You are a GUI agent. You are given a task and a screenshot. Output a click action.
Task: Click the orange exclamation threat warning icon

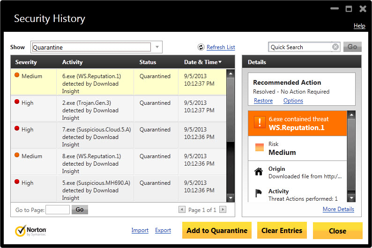tap(260, 122)
